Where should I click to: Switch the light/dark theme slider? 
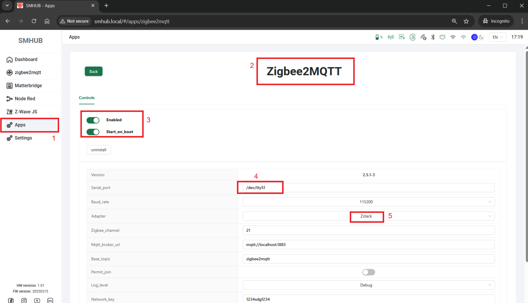[477, 37]
